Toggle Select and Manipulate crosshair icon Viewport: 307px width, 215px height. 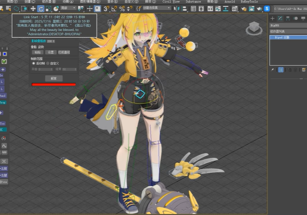[x=90, y=9]
